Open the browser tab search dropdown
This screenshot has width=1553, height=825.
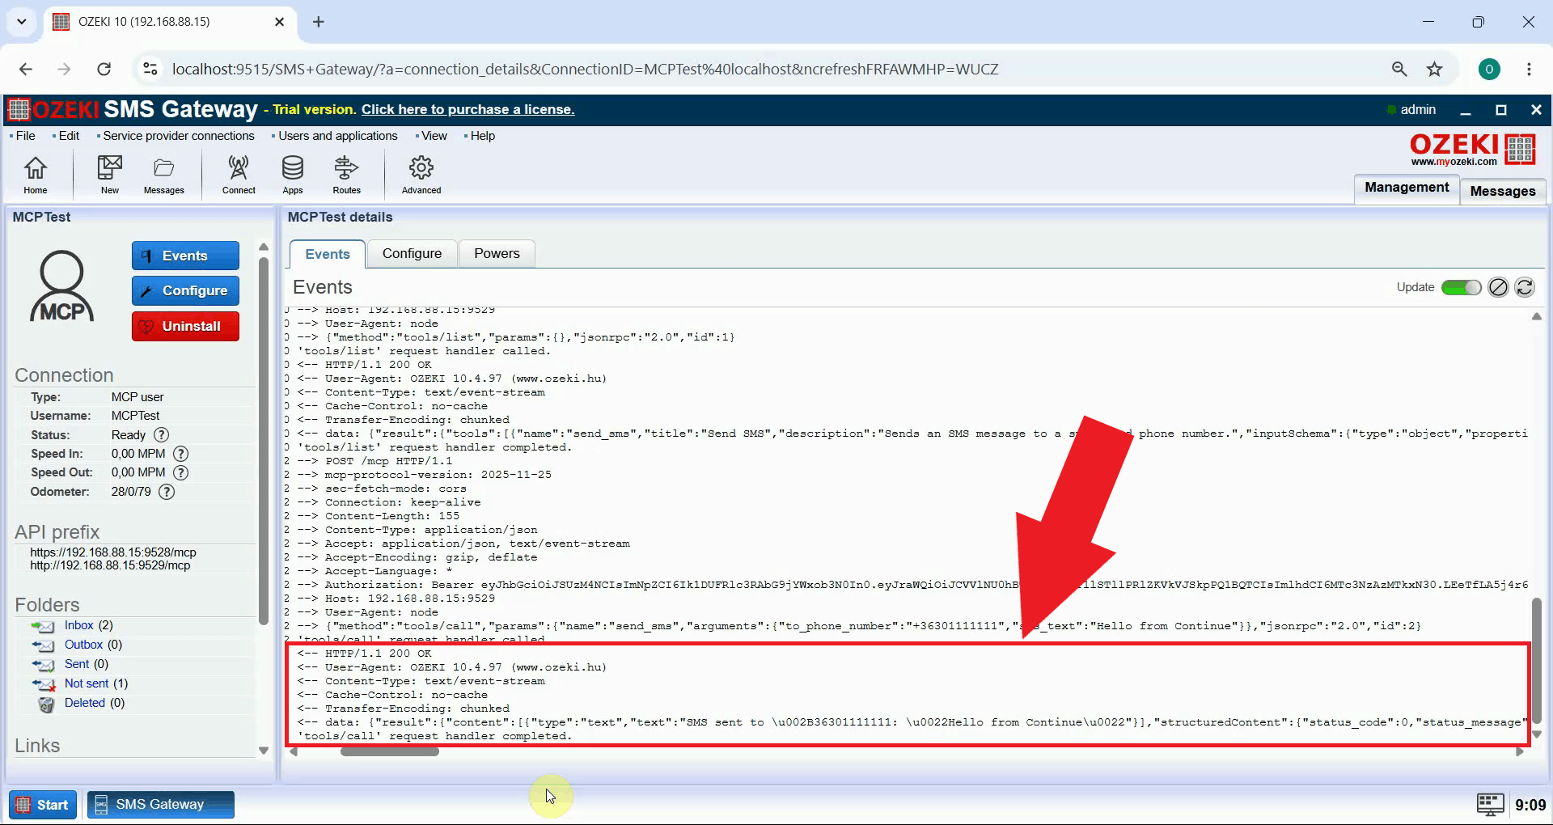point(22,22)
